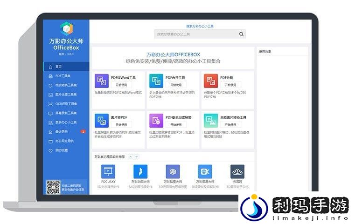Click the PDF合并工具 title text

(175, 77)
